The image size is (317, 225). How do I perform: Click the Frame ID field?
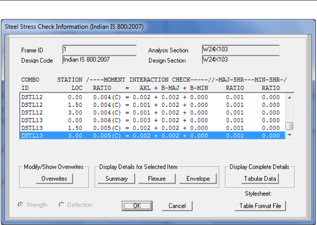(x=99, y=50)
